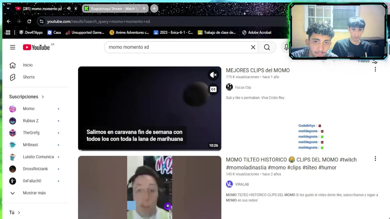Open options menu for MOMO TILTEO video
This screenshot has width=390, height=219.
[375, 159]
